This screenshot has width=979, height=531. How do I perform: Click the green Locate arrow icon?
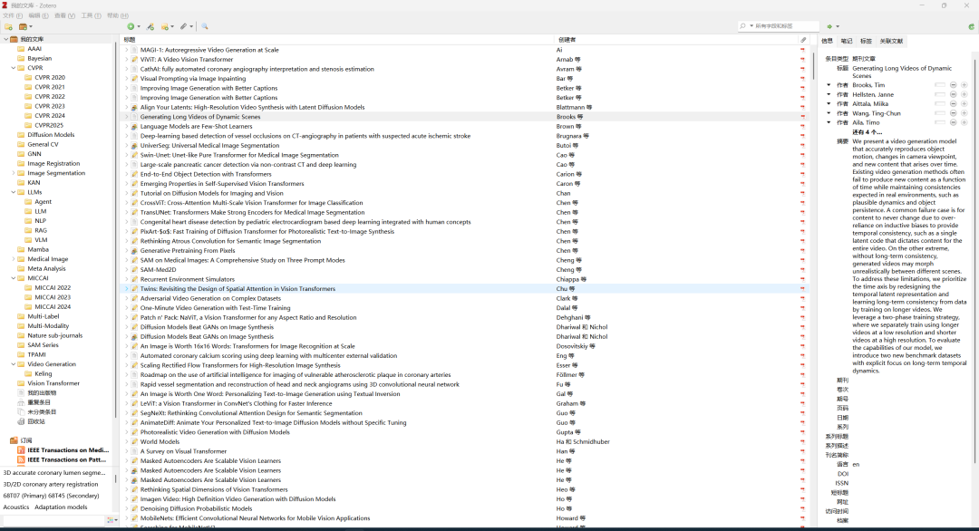(x=829, y=27)
